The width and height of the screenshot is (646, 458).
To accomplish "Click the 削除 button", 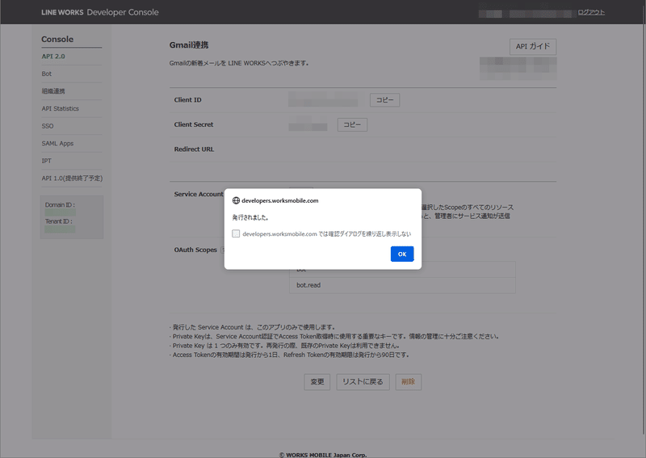I will 408,382.
